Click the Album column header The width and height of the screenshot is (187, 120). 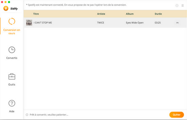130,14
